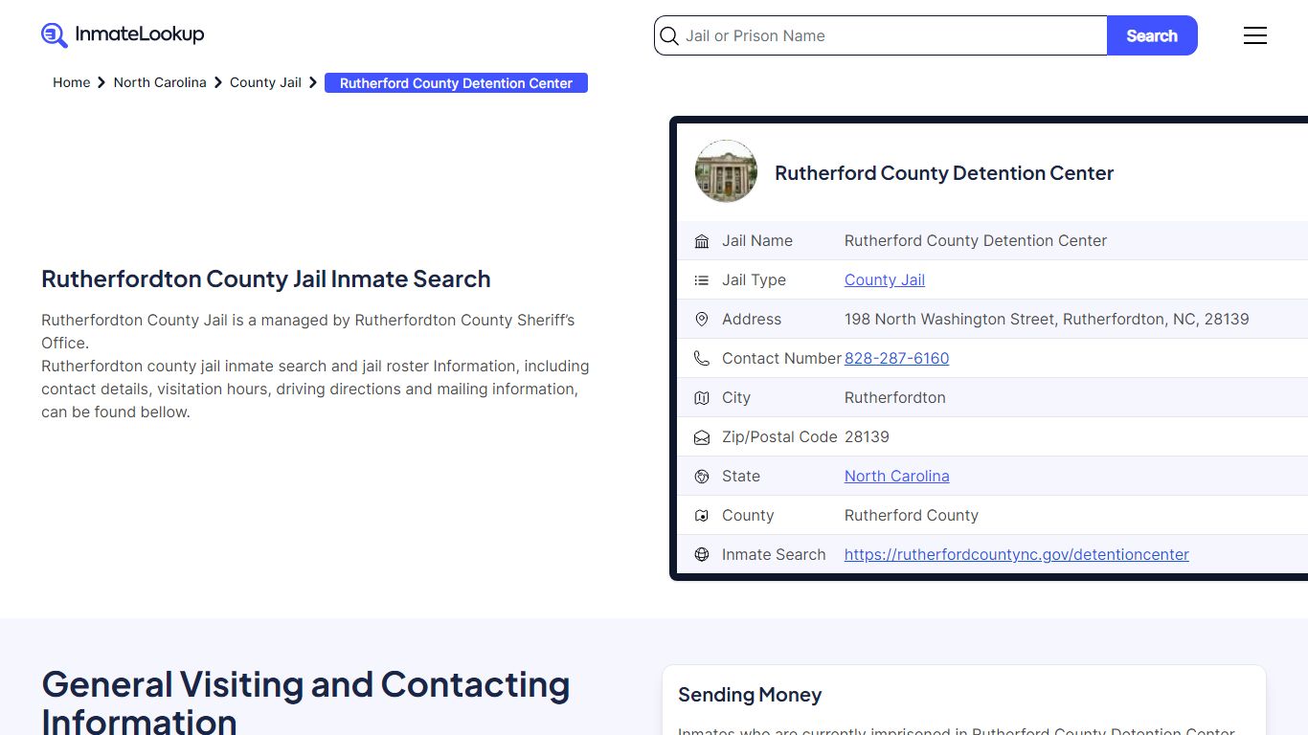Click the 28139 zip code value
This screenshot has height=735, width=1308.
[867, 436]
